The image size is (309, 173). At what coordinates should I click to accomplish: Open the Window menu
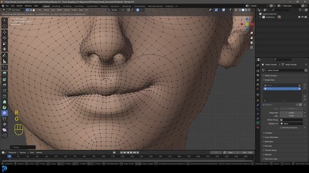tap(28, 6)
